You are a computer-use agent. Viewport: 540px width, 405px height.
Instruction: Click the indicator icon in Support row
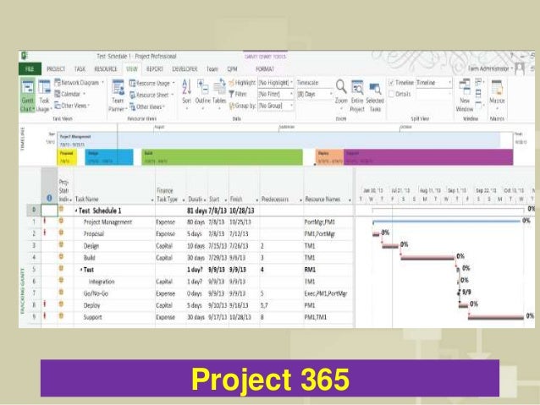44,315
